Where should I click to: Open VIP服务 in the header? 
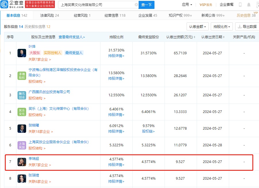pos(206,5)
